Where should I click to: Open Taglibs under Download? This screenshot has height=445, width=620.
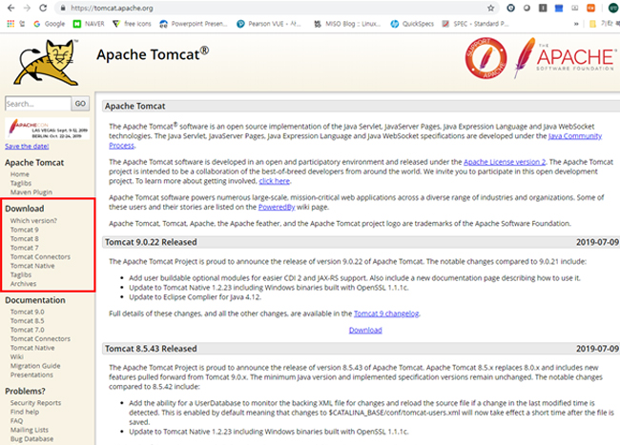[x=21, y=274]
